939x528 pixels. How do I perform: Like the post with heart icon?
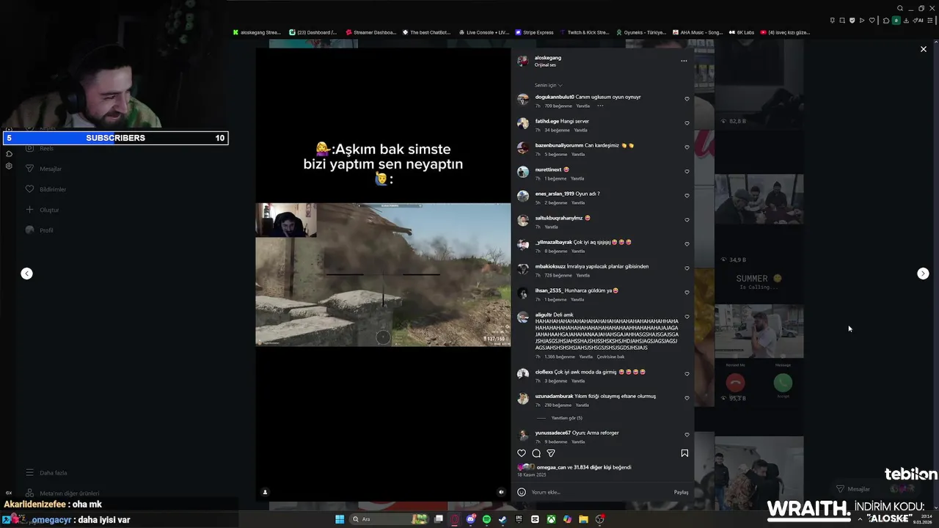[x=522, y=453]
